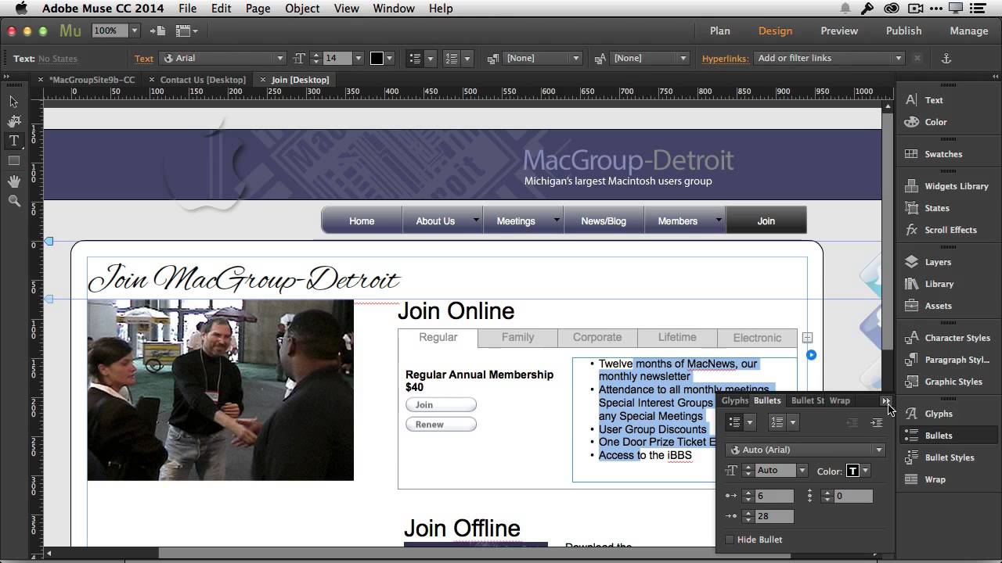The width and height of the screenshot is (1002, 563).
Task: Apply bulleted list in Bullets panel
Action: click(734, 422)
